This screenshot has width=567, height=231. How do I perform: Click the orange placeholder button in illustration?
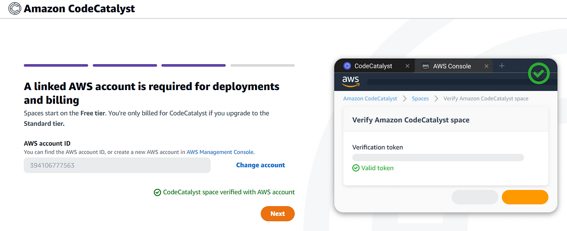click(x=525, y=197)
